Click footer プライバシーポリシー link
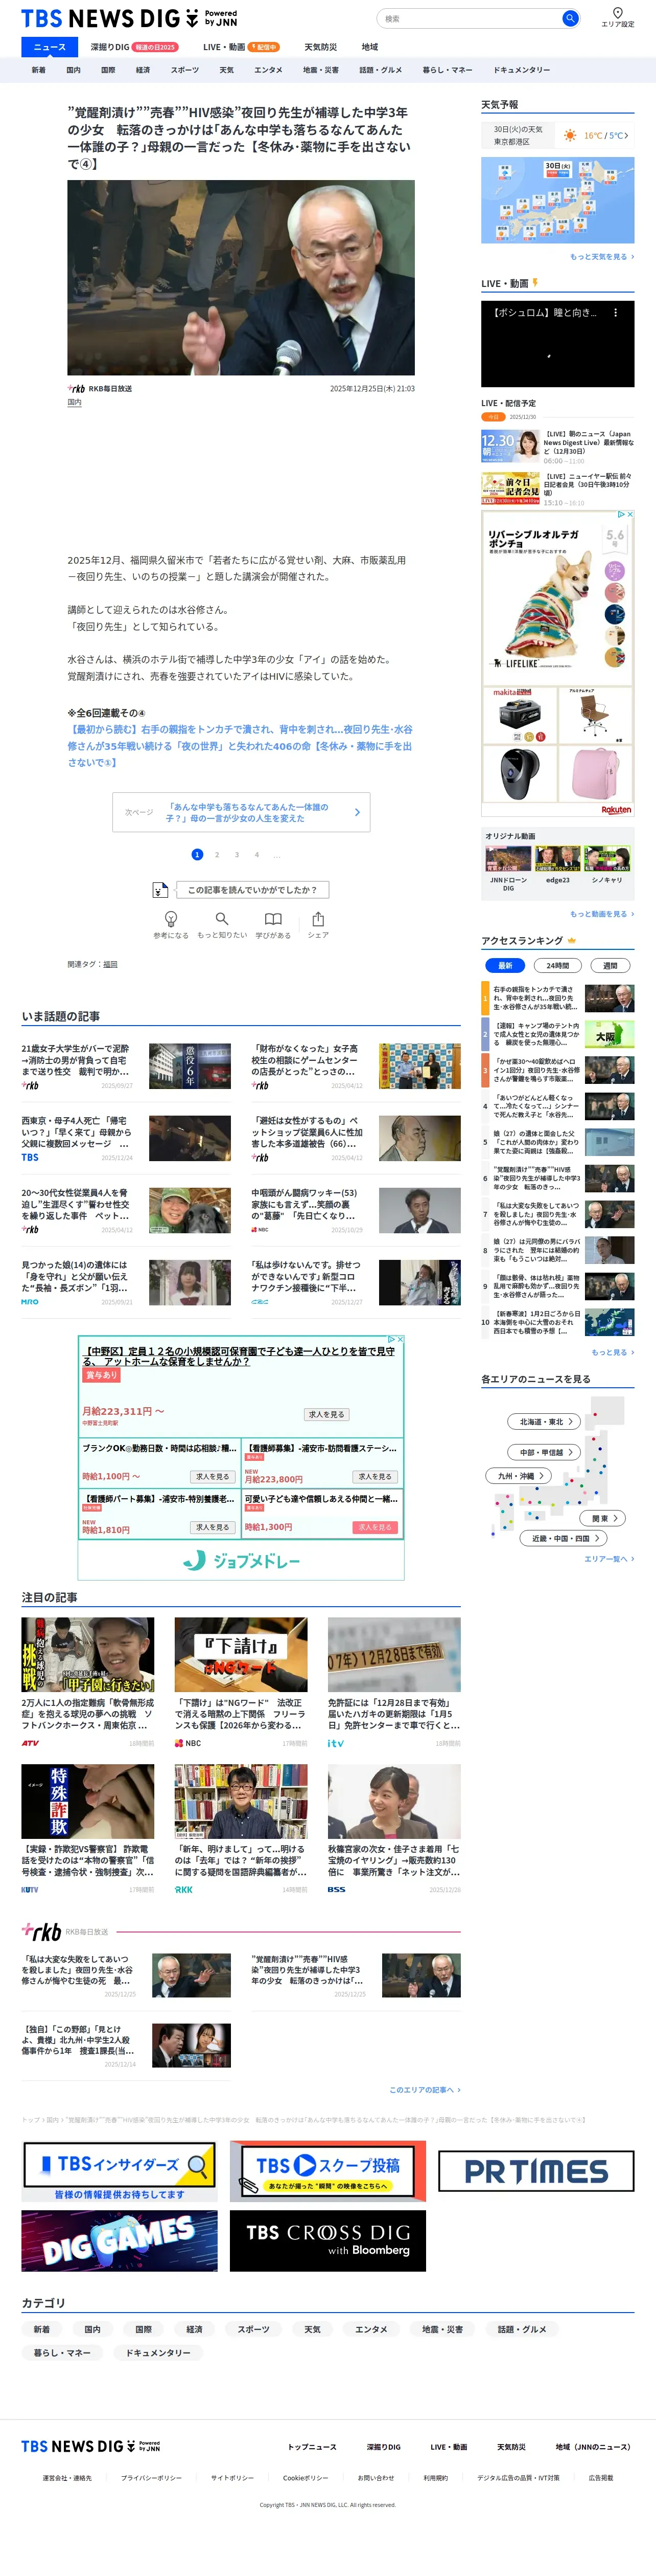 tap(152, 2478)
